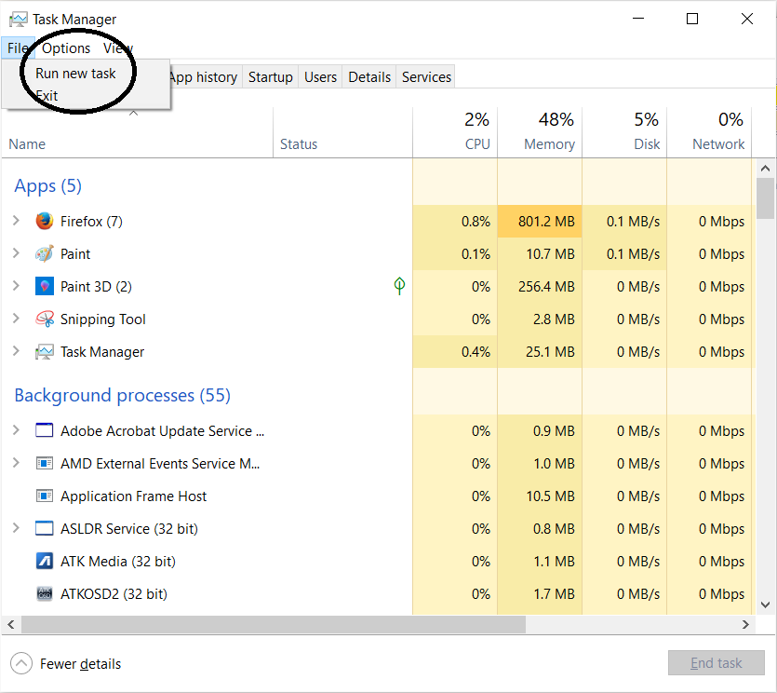
Task: Click the Application Frame Host icon
Action: tap(45, 496)
